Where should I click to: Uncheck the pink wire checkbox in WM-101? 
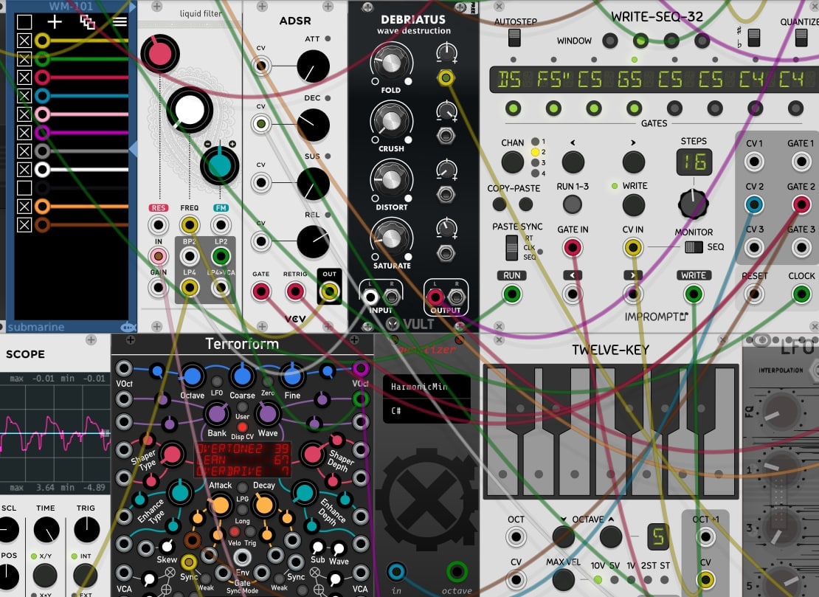pos(24,114)
